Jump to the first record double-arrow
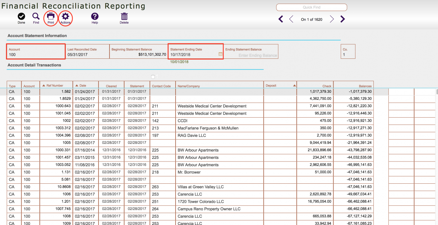The width and height of the screenshot is (438, 225). (280, 19)
